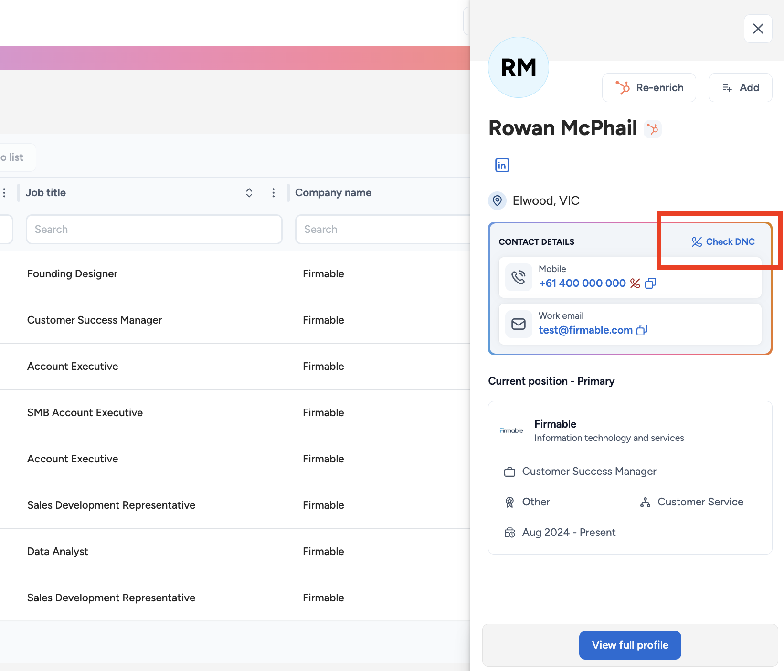Click the Company name column header
This screenshot has width=784, height=671.
point(333,193)
